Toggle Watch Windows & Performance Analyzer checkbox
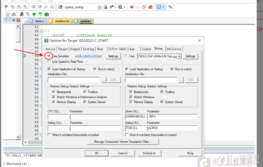 tap(53, 97)
